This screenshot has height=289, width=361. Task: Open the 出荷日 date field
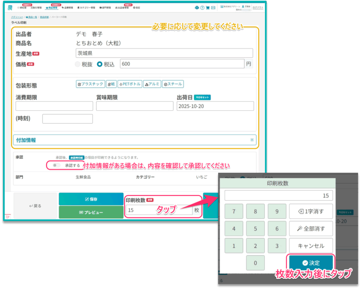click(215, 106)
